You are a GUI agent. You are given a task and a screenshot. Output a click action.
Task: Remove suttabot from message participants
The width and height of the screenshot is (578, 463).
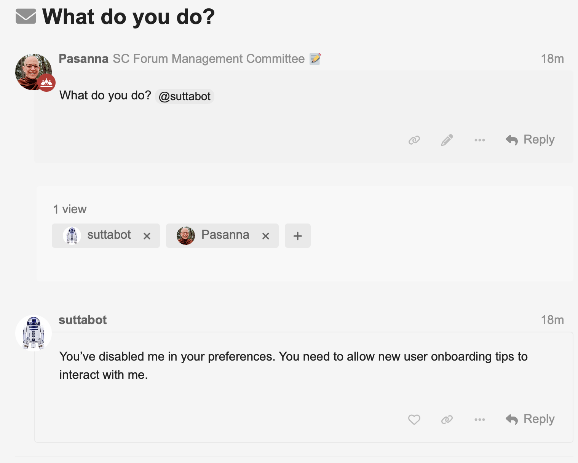(x=147, y=236)
